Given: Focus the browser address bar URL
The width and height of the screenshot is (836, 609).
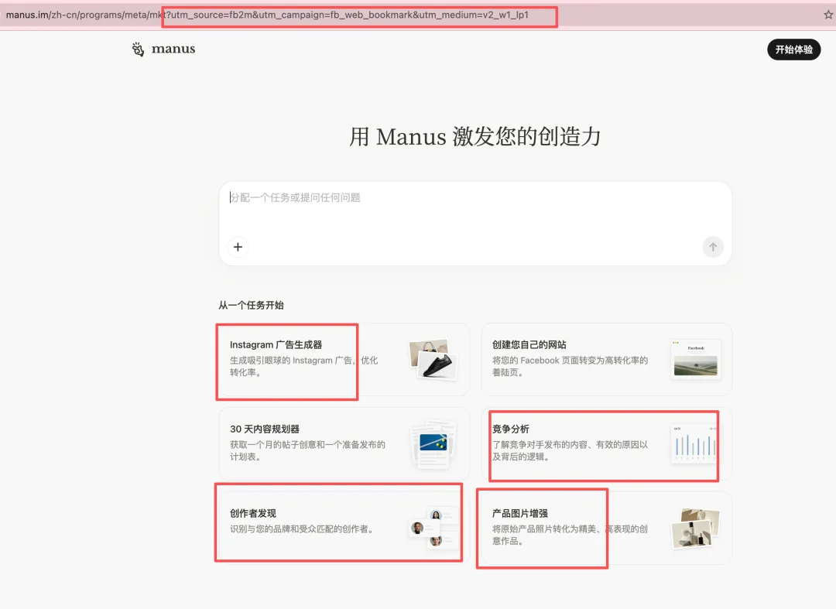Looking at the screenshot, I should coord(267,15).
